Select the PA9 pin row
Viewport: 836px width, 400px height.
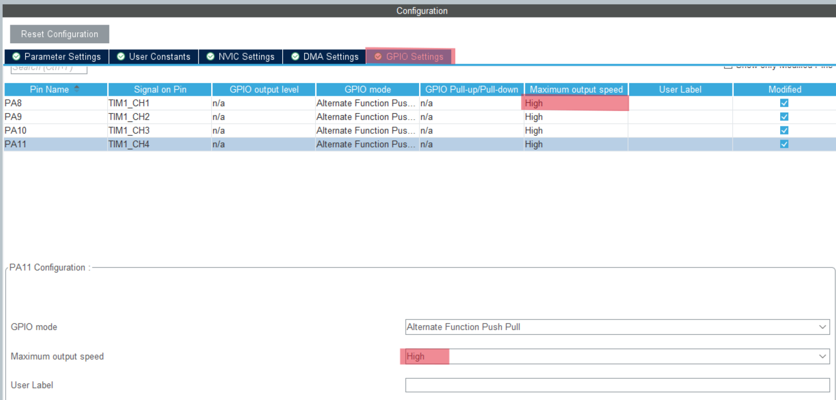click(x=420, y=117)
